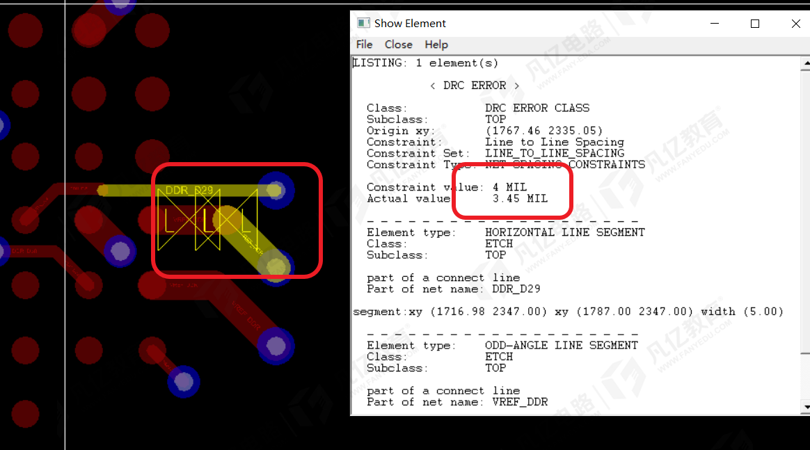Click the segment xy coordinates line

point(569,312)
